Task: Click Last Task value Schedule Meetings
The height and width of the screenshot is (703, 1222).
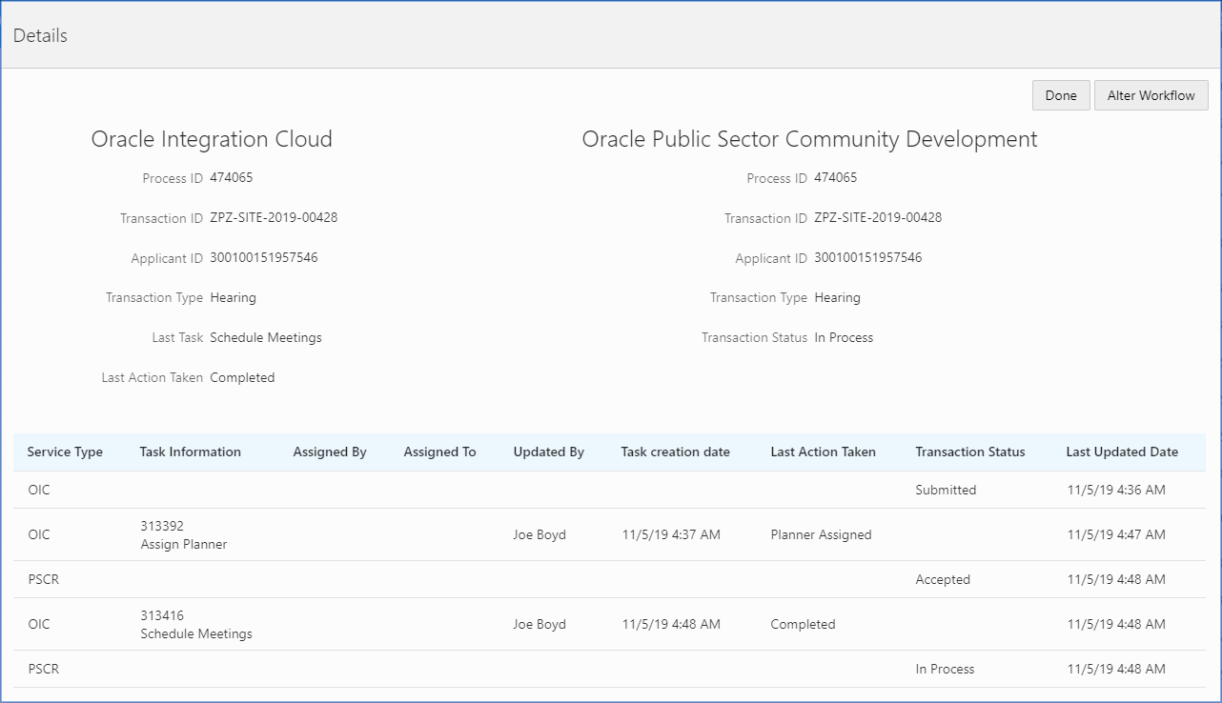Action: click(x=266, y=337)
